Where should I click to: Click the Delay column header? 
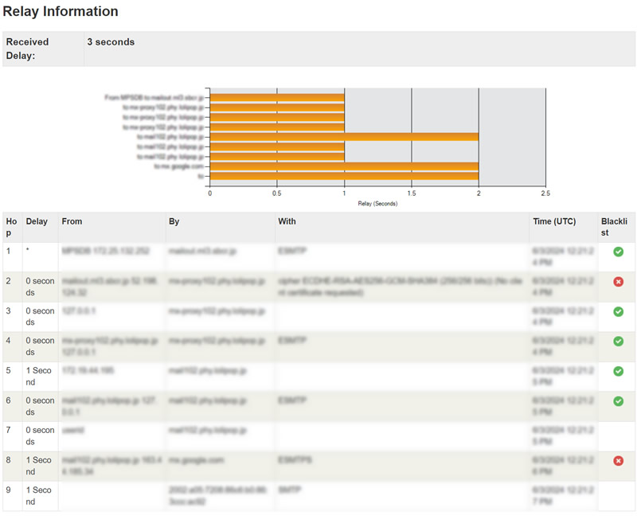[36, 221]
